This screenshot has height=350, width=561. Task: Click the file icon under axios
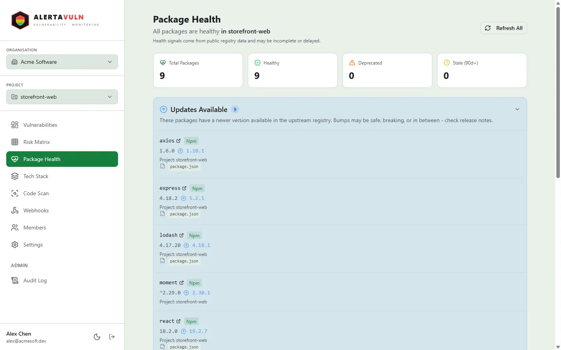162,166
